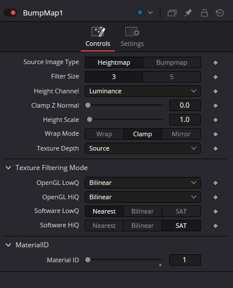Click the Clamp Z Normal slider handle
This screenshot has height=288, width=233.
[x=88, y=105]
